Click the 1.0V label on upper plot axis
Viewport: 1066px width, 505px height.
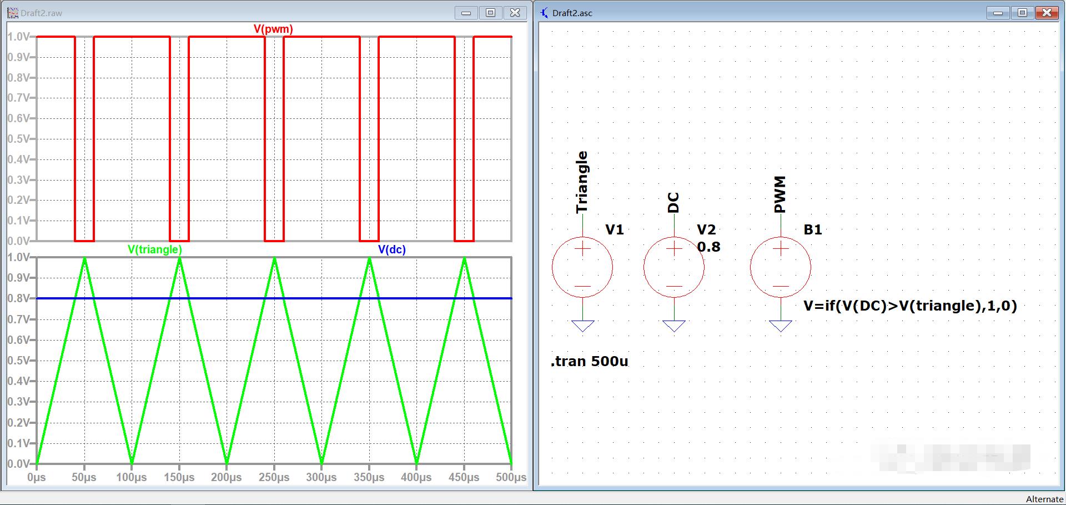pos(18,37)
